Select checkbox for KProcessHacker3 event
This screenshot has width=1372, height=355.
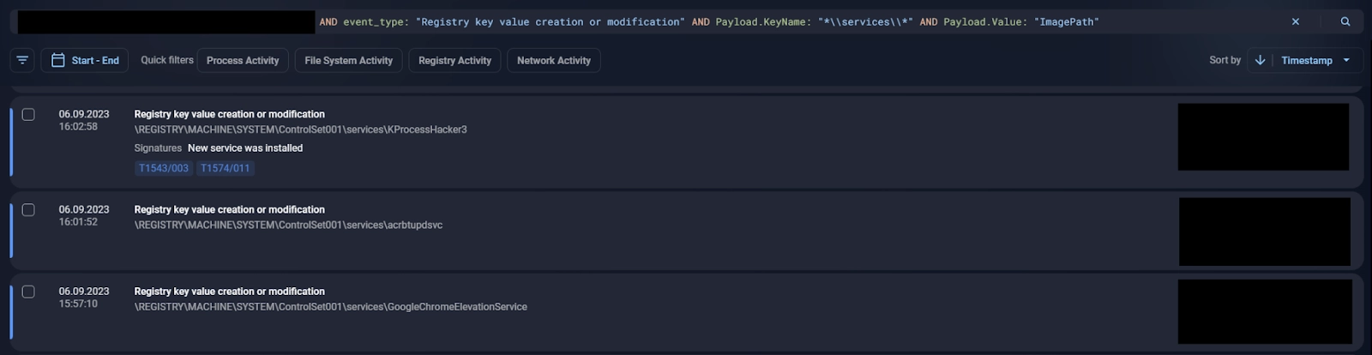coord(28,114)
